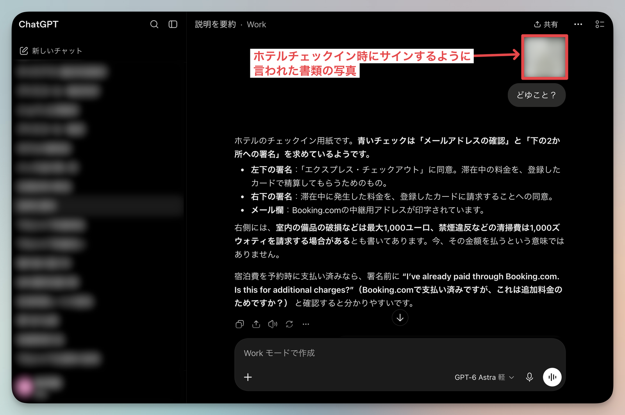
Task: Launch voice mode with the waveform button
Action: point(552,377)
